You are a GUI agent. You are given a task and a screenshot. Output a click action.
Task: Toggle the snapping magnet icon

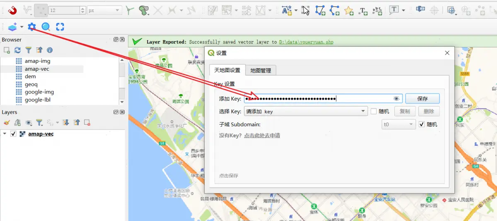pyautogui.click(x=12, y=10)
